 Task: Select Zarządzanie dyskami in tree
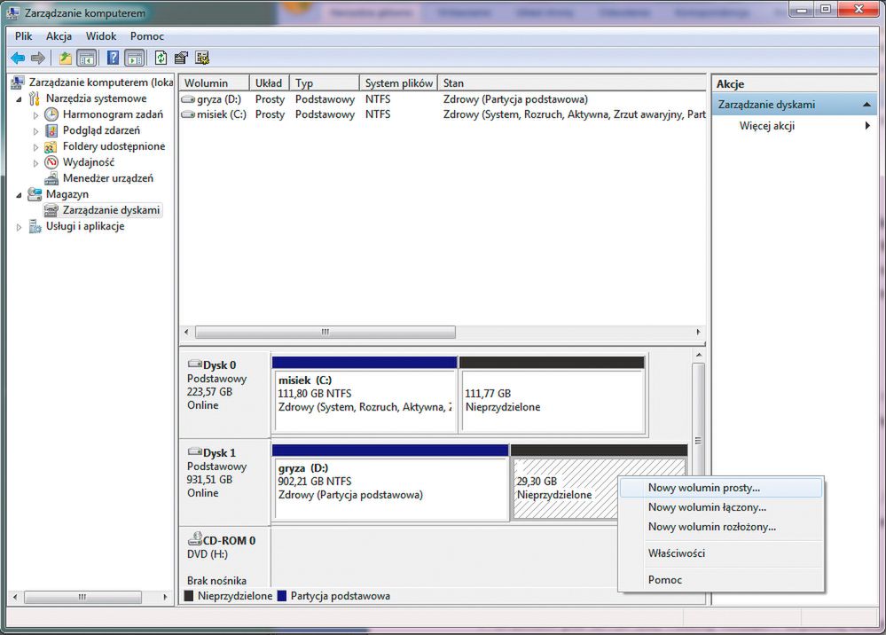111,210
